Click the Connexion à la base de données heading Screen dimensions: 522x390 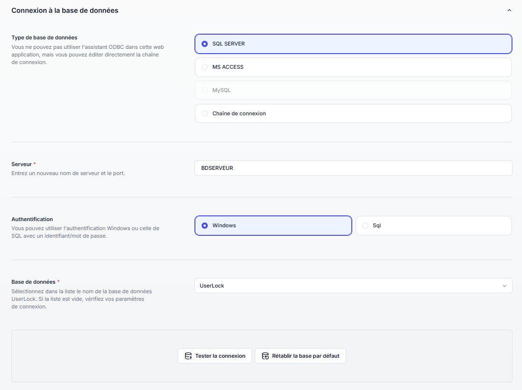[65, 10]
